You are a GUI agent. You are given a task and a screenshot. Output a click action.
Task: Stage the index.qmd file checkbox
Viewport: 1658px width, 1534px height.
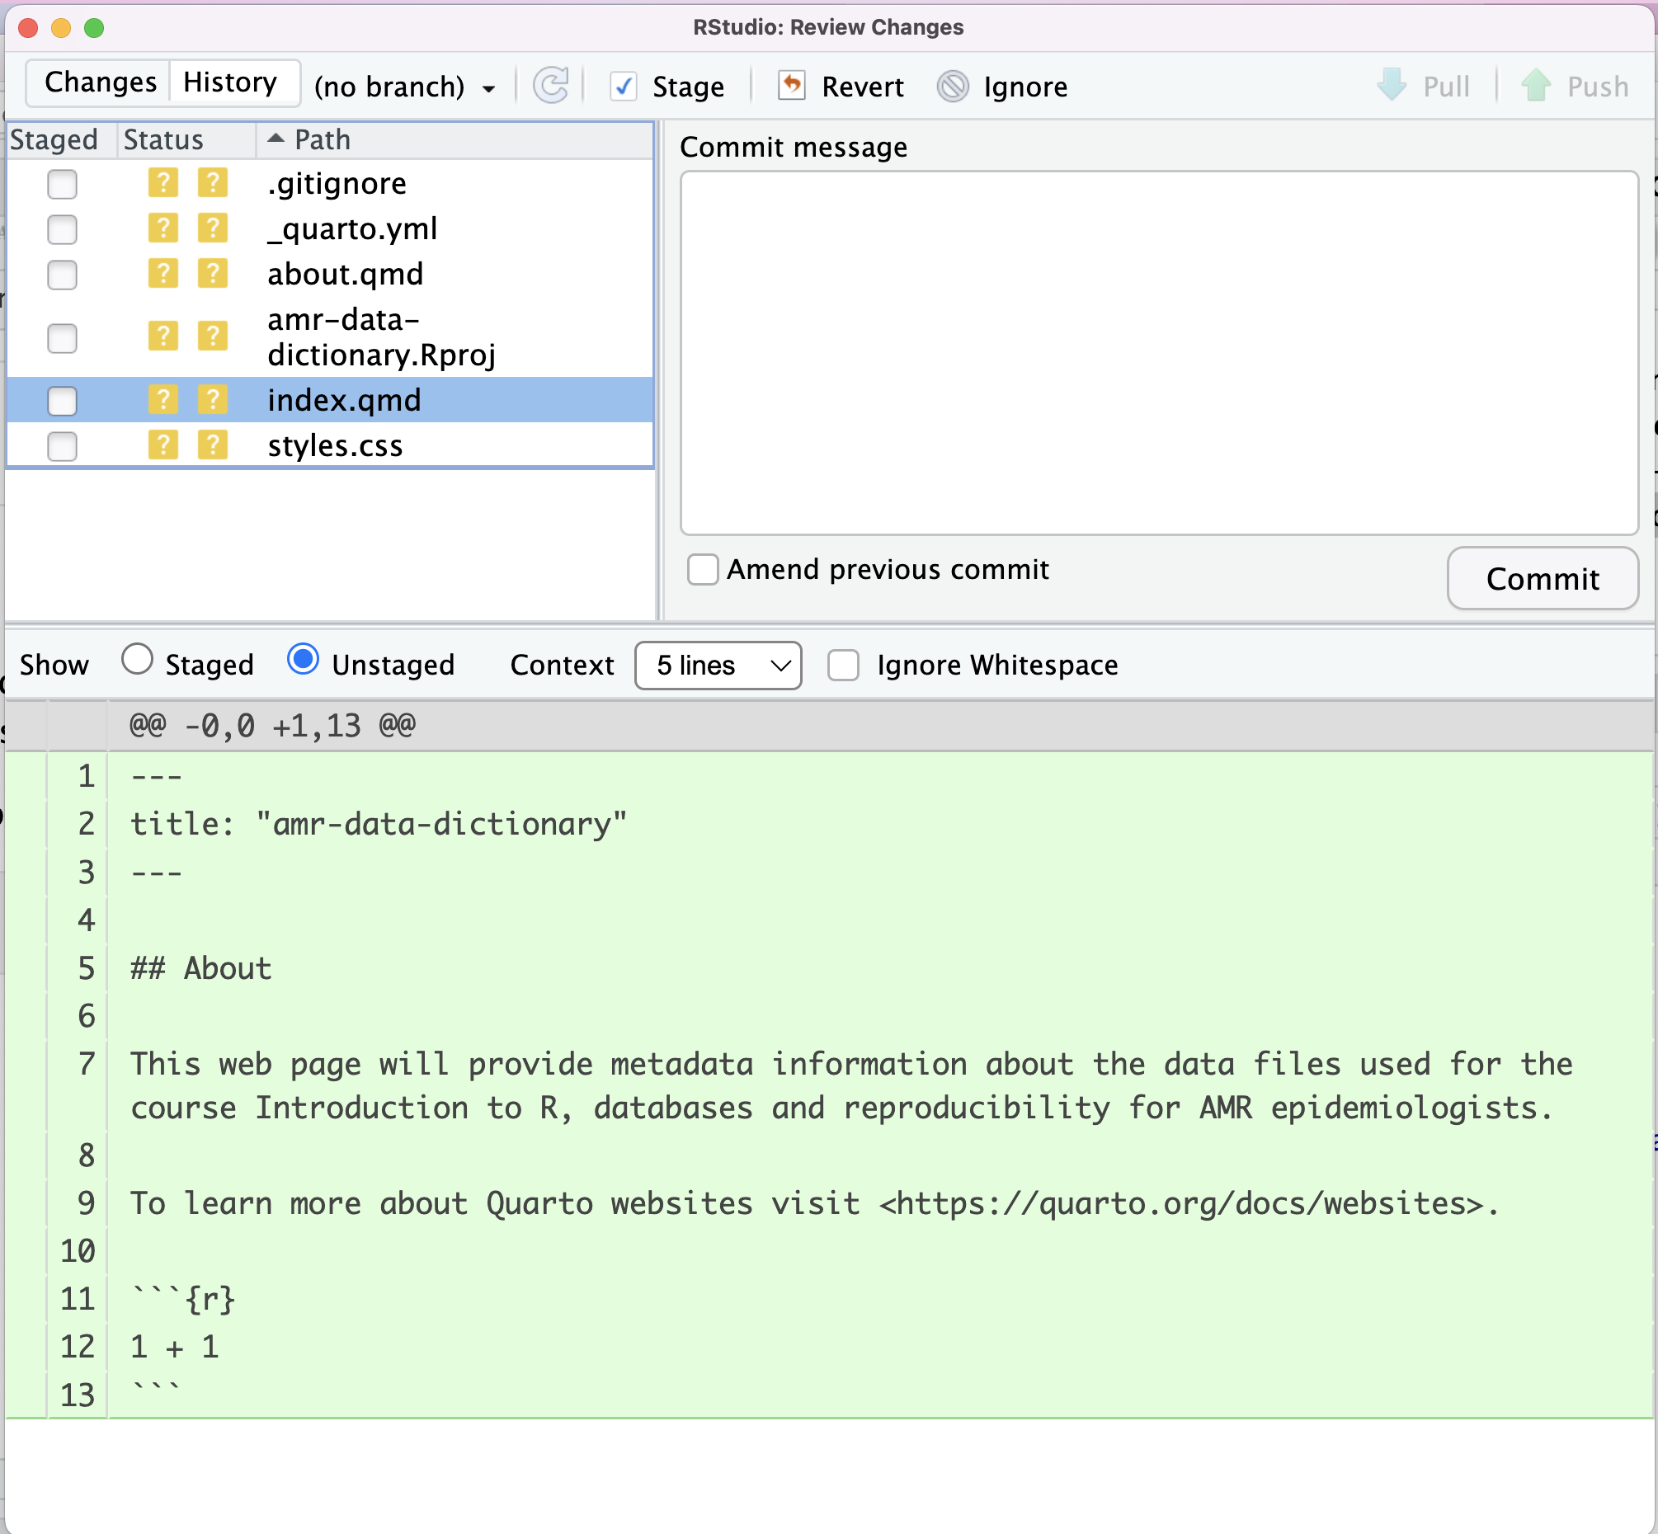[x=62, y=401]
